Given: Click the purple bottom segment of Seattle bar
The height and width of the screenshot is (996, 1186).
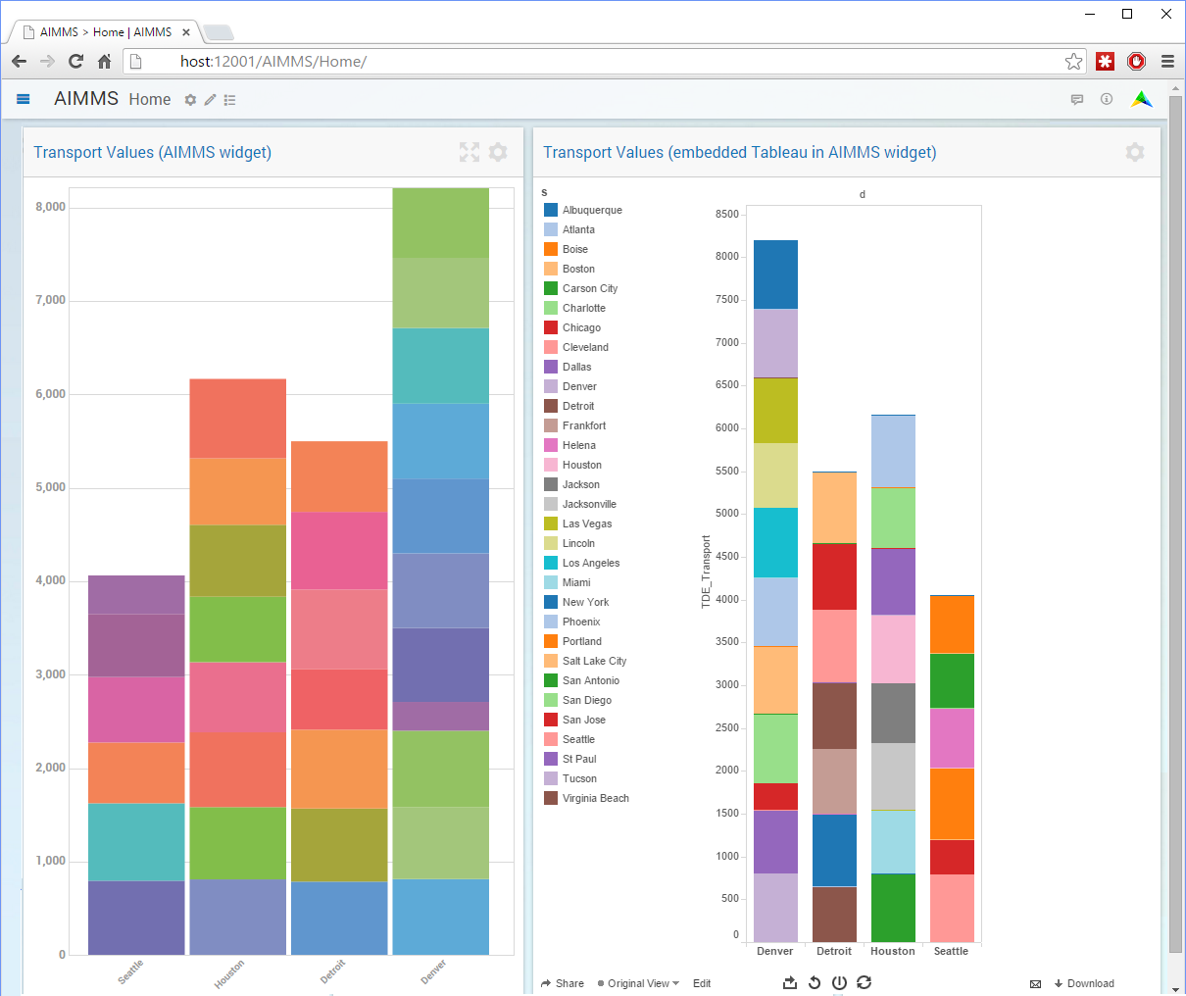Looking at the screenshot, I should coord(136,918).
